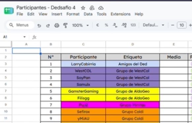Image resolution: width=192 pixels, height=123 pixels.
Task: Open the Format menu
Action: 73,14
